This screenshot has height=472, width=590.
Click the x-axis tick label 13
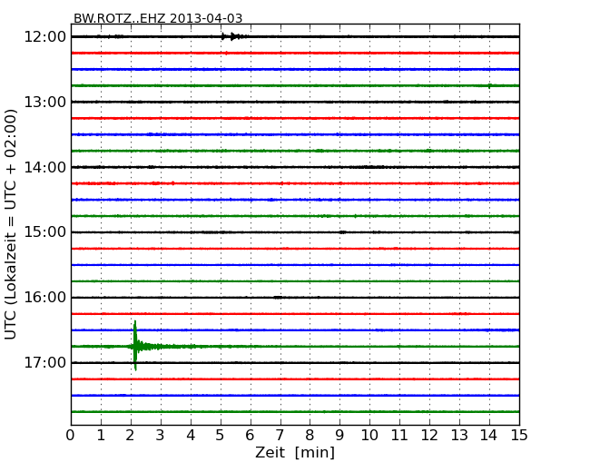point(459,435)
